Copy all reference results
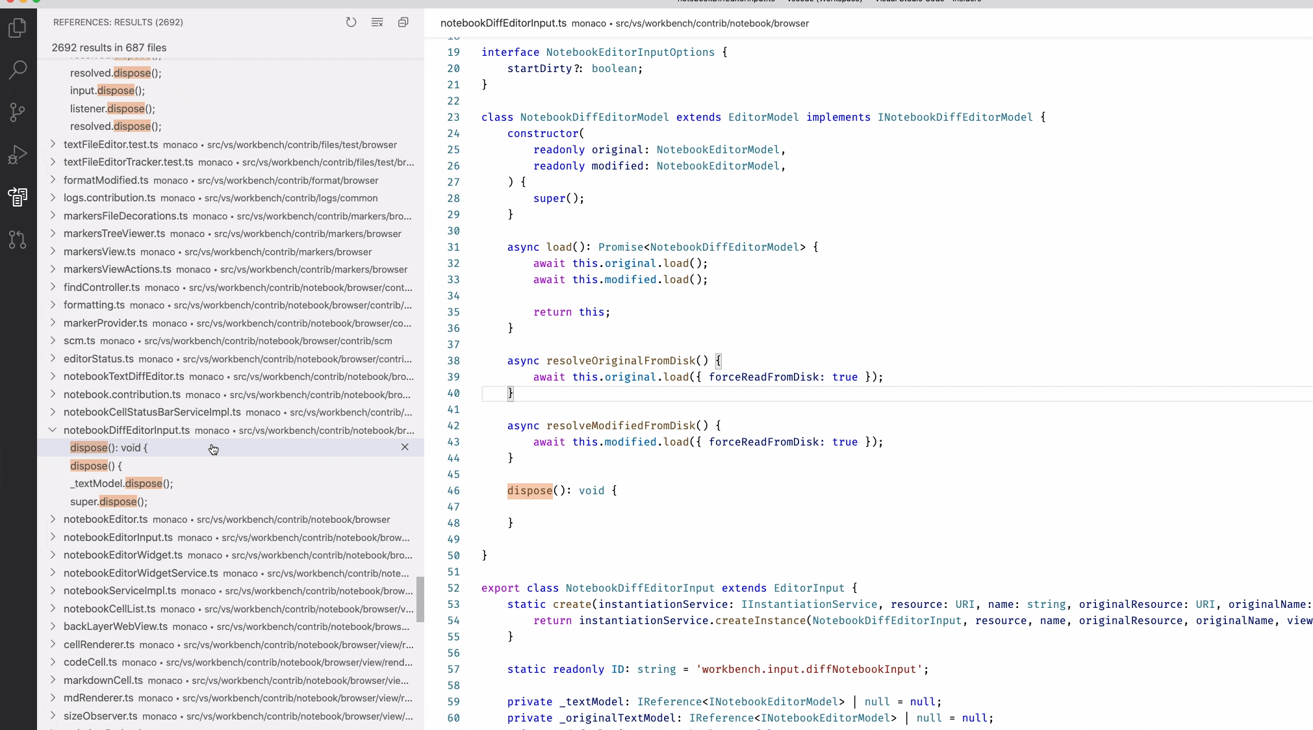Viewport: 1313px width, 730px height. click(x=403, y=22)
